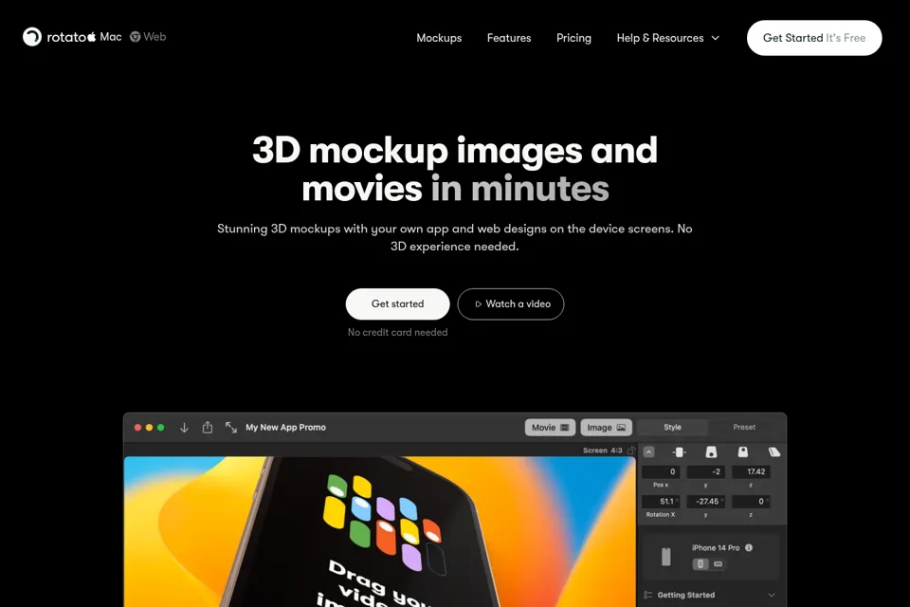Select the tilted-back device view icon

[x=711, y=451]
